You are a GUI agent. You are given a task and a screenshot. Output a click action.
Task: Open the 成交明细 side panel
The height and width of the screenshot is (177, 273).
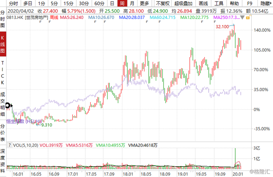pyautogui.click(x=3, y=104)
